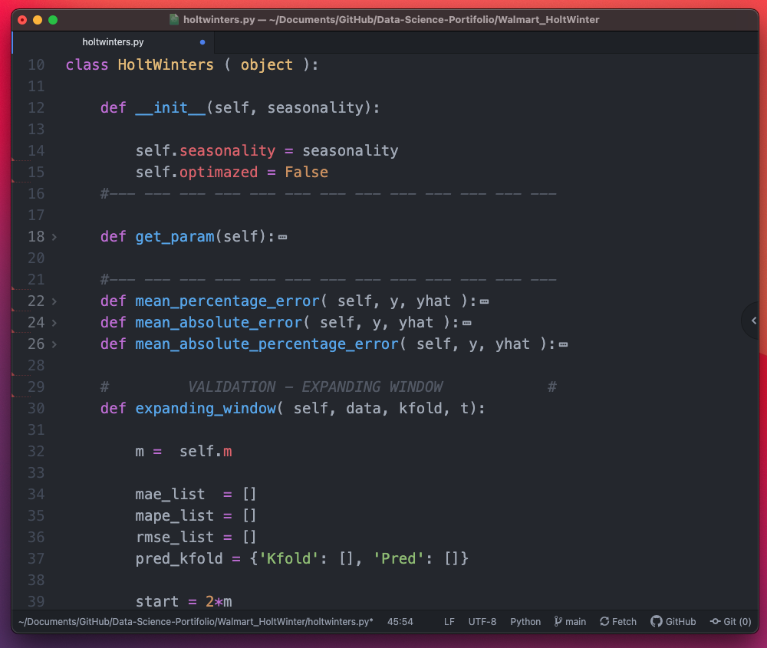Click the Python syntax label

(525, 621)
